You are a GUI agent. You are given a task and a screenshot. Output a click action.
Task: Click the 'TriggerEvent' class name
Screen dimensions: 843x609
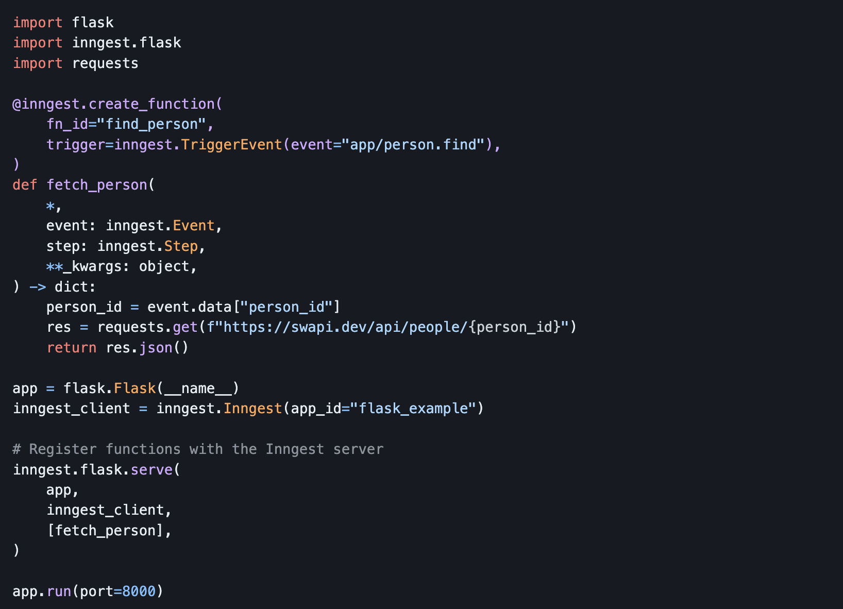click(231, 145)
